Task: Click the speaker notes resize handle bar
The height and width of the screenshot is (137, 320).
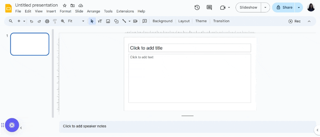Action: (x=187, y=116)
